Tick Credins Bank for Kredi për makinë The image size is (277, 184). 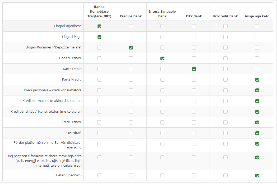[x=131, y=101]
